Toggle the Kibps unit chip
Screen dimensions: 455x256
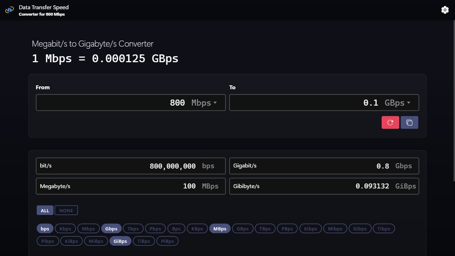(x=311, y=229)
